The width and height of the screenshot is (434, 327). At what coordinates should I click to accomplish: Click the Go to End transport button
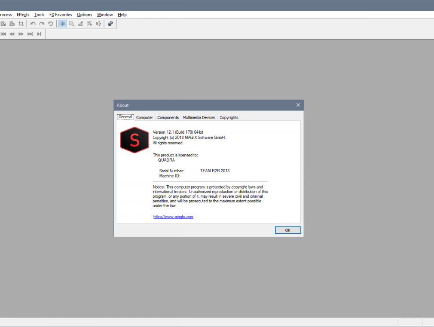tap(30, 34)
